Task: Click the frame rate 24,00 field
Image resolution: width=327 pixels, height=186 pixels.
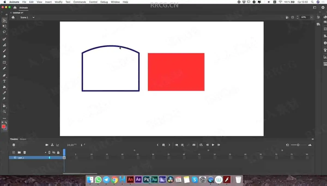Action: pos(71,145)
